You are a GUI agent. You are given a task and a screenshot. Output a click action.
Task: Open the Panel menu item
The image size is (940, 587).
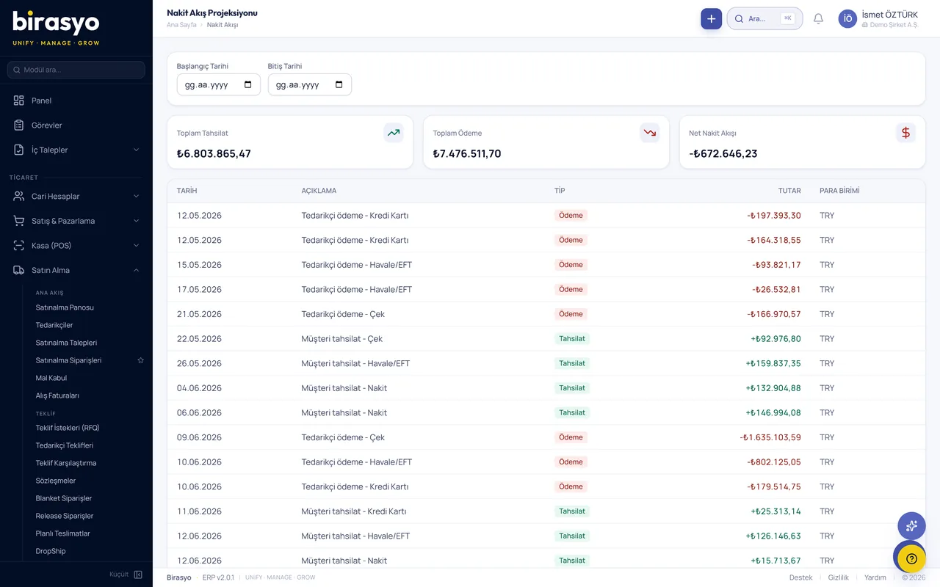76,101
